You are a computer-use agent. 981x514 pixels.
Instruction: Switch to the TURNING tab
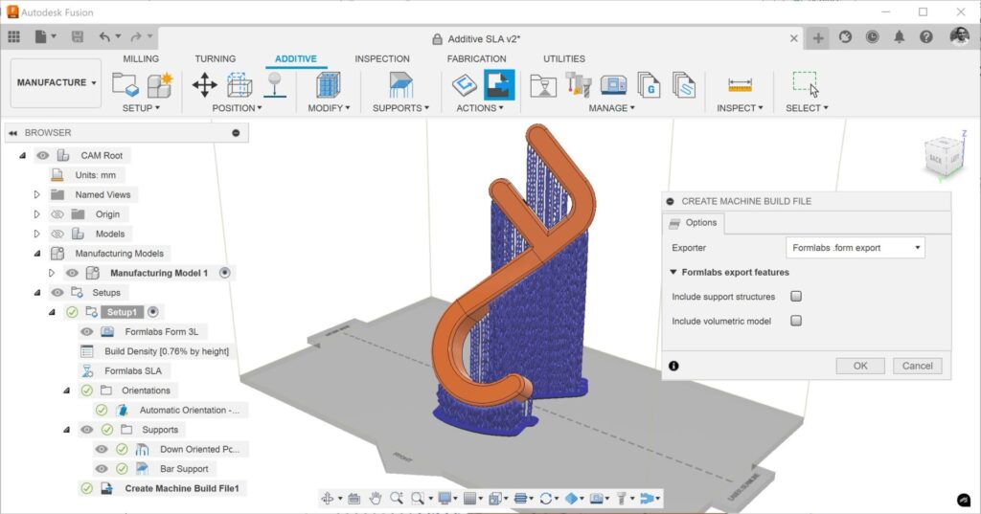click(x=216, y=58)
